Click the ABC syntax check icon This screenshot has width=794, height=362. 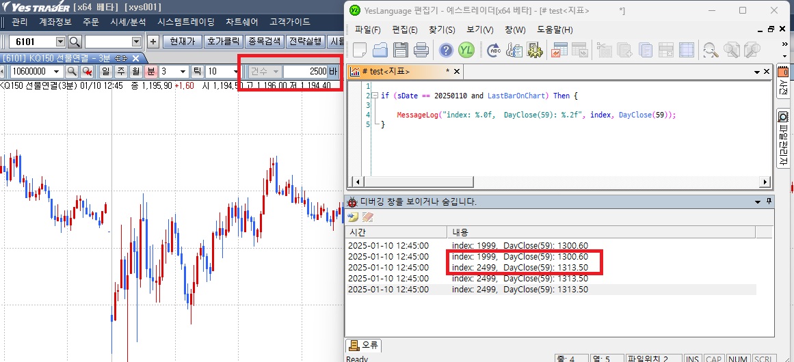coord(494,50)
